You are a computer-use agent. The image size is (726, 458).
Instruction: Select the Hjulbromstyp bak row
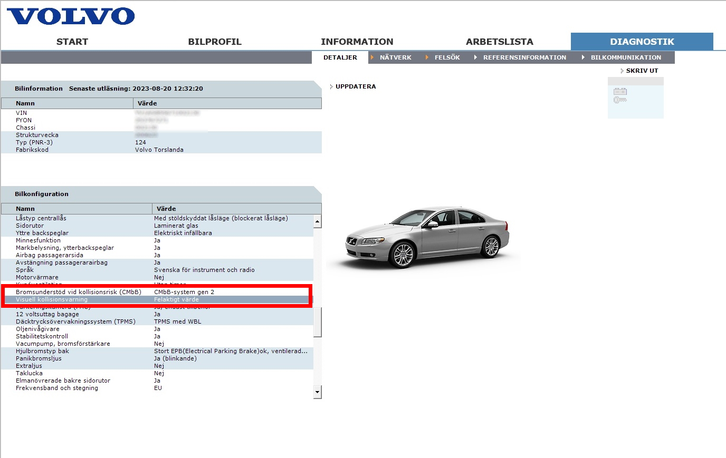[157, 351]
